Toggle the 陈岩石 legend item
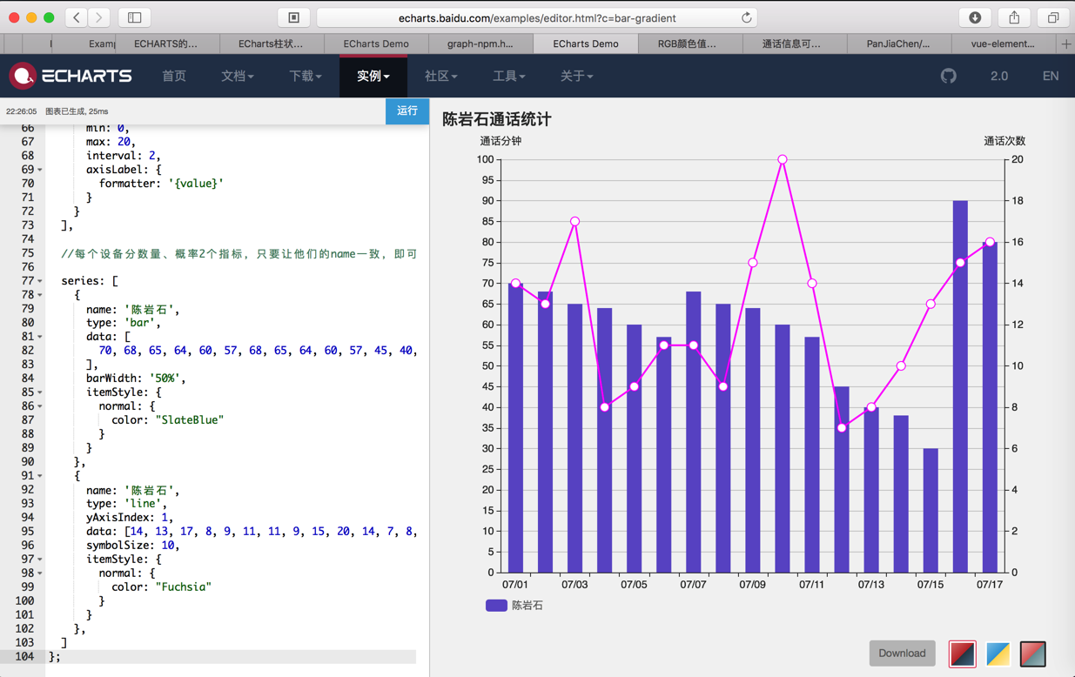Image resolution: width=1075 pixels, height=677 pixels. (514, 605)
